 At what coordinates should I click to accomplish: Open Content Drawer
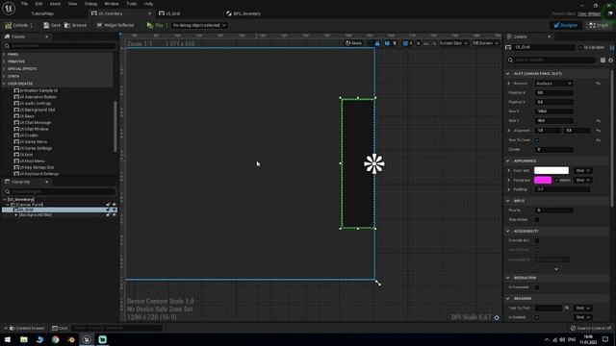tap(27, 328)
